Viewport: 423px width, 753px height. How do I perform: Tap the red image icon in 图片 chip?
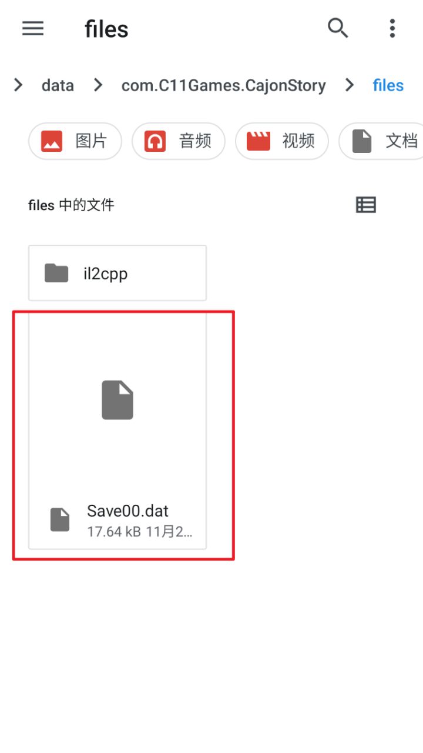point(52,141)
